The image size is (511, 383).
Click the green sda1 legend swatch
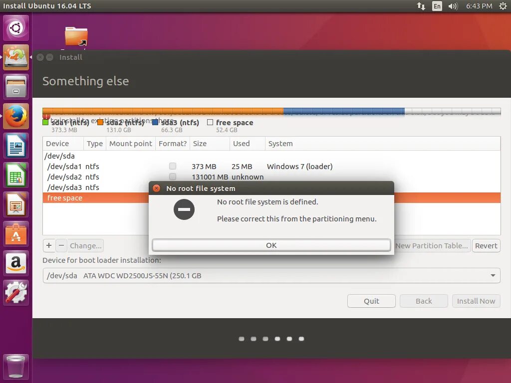pos(45,122)
